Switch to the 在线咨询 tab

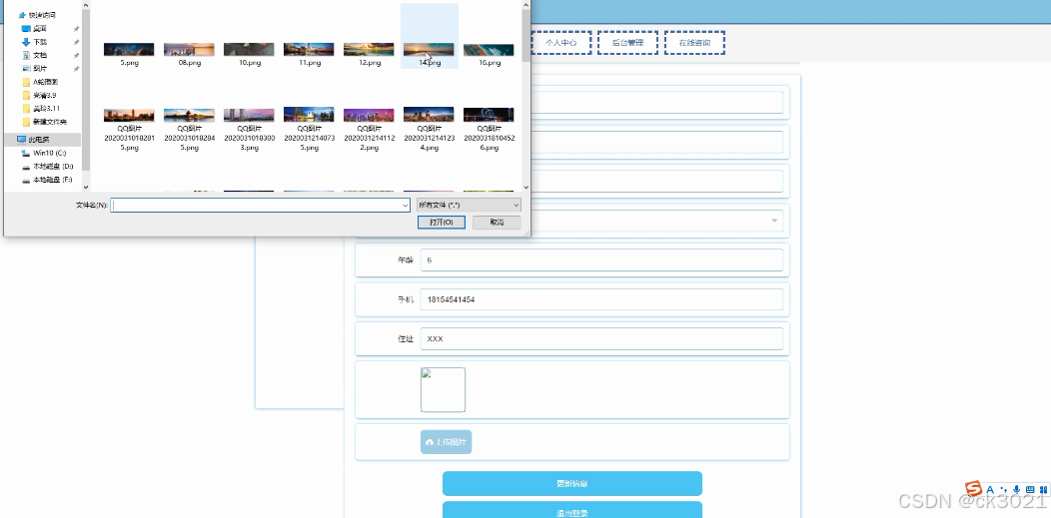pos(694,42)
